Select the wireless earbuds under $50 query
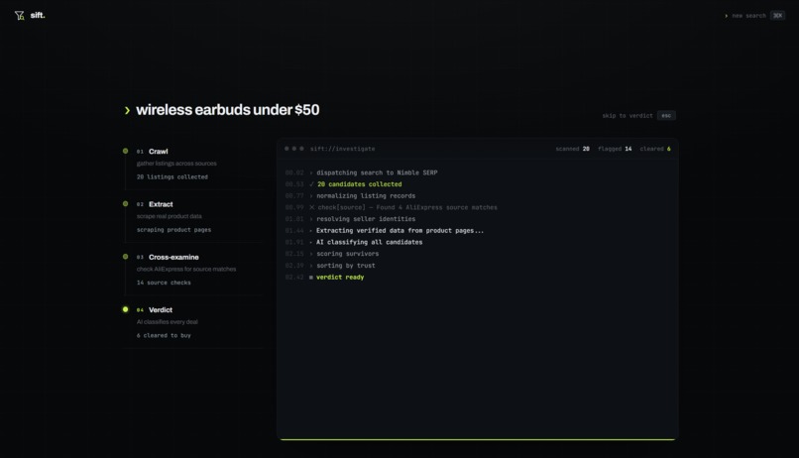 pyautogui.click(x=228, y=109)
